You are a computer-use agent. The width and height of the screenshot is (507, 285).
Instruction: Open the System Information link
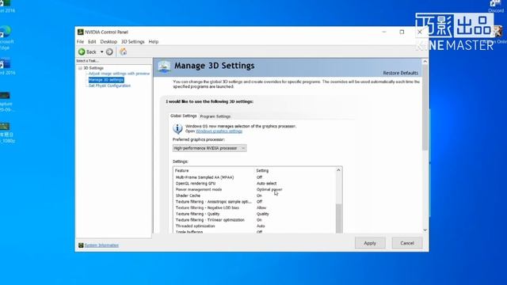pyautogui.click(x=101, y=245)
